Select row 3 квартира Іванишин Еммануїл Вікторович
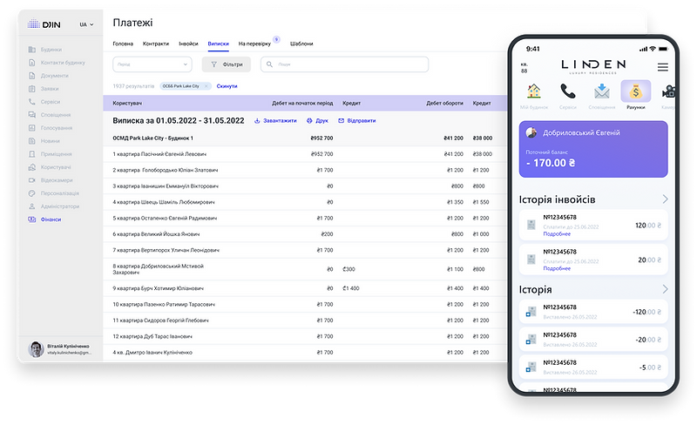 [305, 186]
